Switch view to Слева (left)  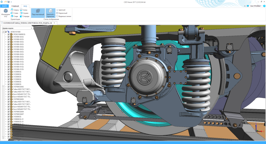click(14, 13)
